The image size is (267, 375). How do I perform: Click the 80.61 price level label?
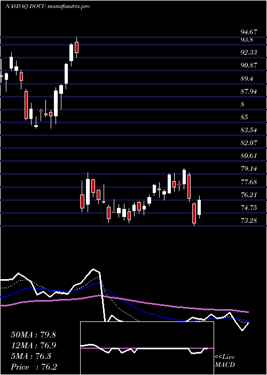(249, 156)
